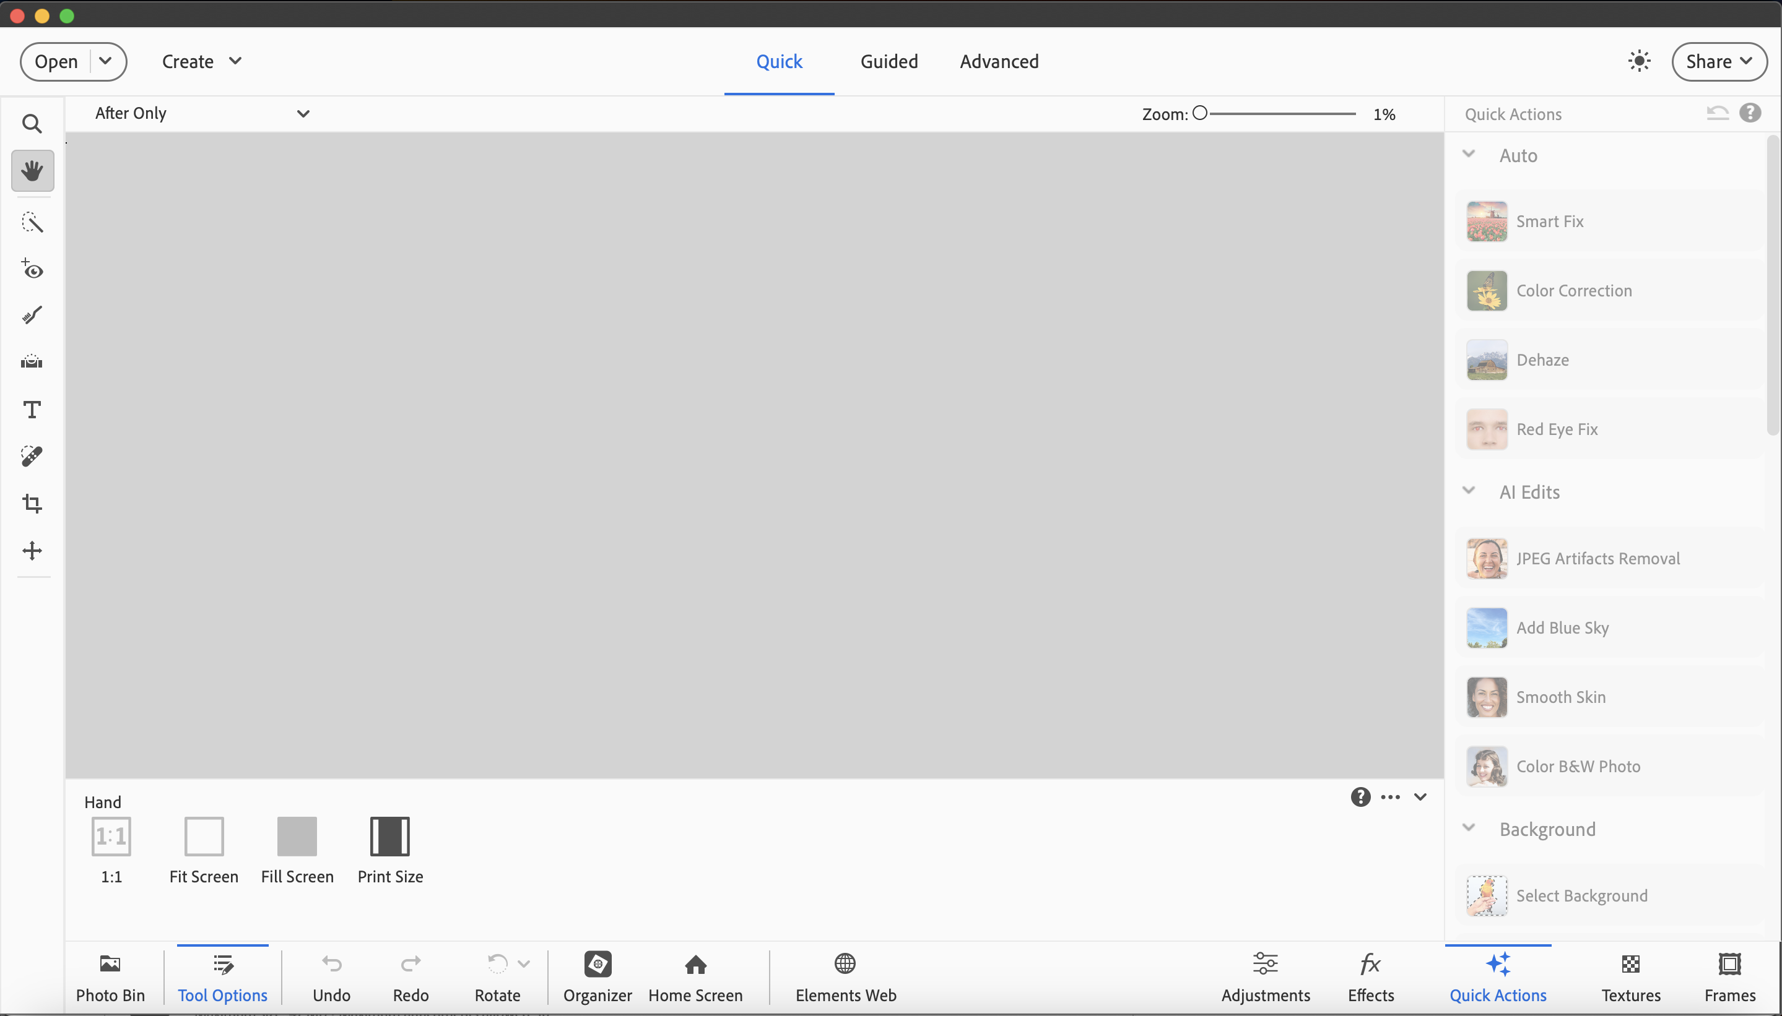Collapse the AI Edits section

[x=1471, y=491]
